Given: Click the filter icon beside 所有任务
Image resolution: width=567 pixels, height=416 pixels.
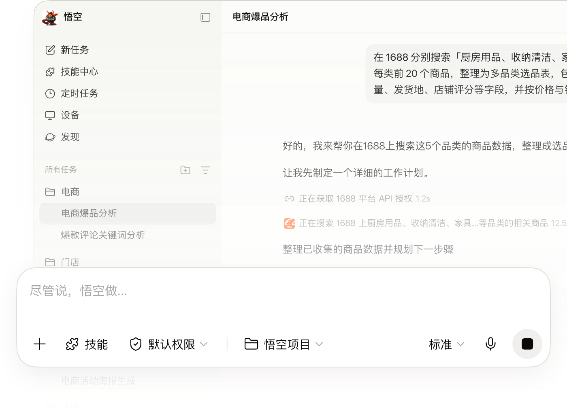Looking at the screenshot, I should pos(206,170).
